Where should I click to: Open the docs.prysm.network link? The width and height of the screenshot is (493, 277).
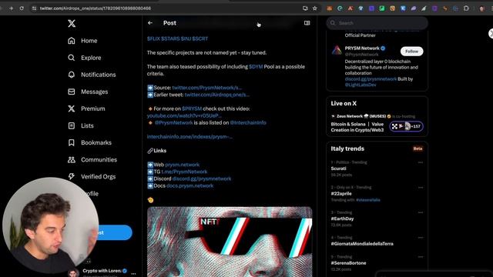190,185
